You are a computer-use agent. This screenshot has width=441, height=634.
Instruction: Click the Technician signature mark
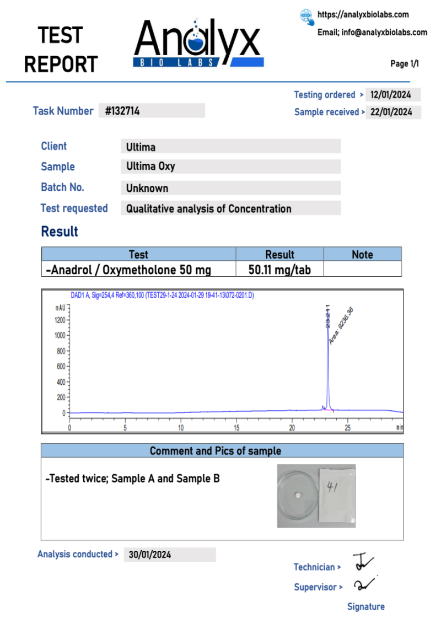(363, 563)
